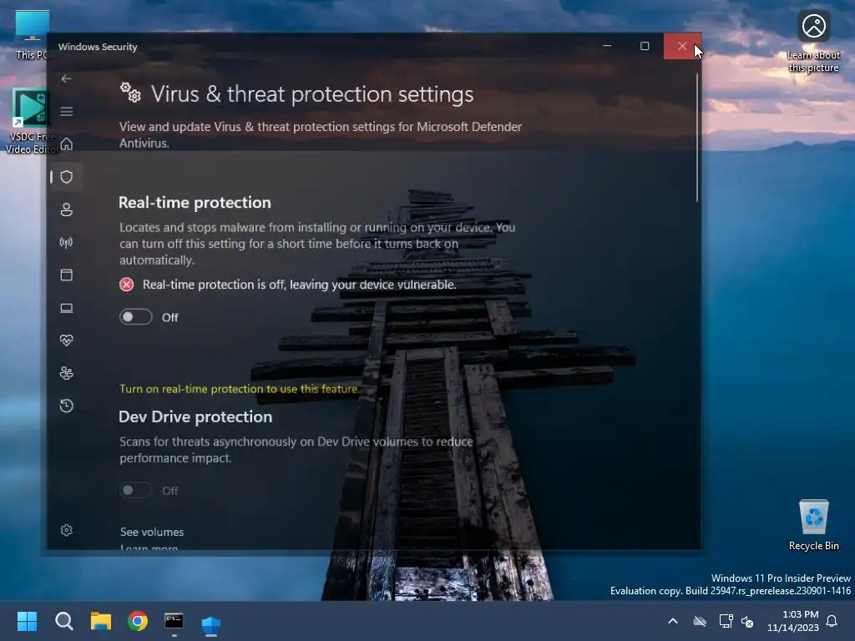The image size is (855, 641).
Task: Open Firewall & network protection icon
Action: click(x=66, y=243)
